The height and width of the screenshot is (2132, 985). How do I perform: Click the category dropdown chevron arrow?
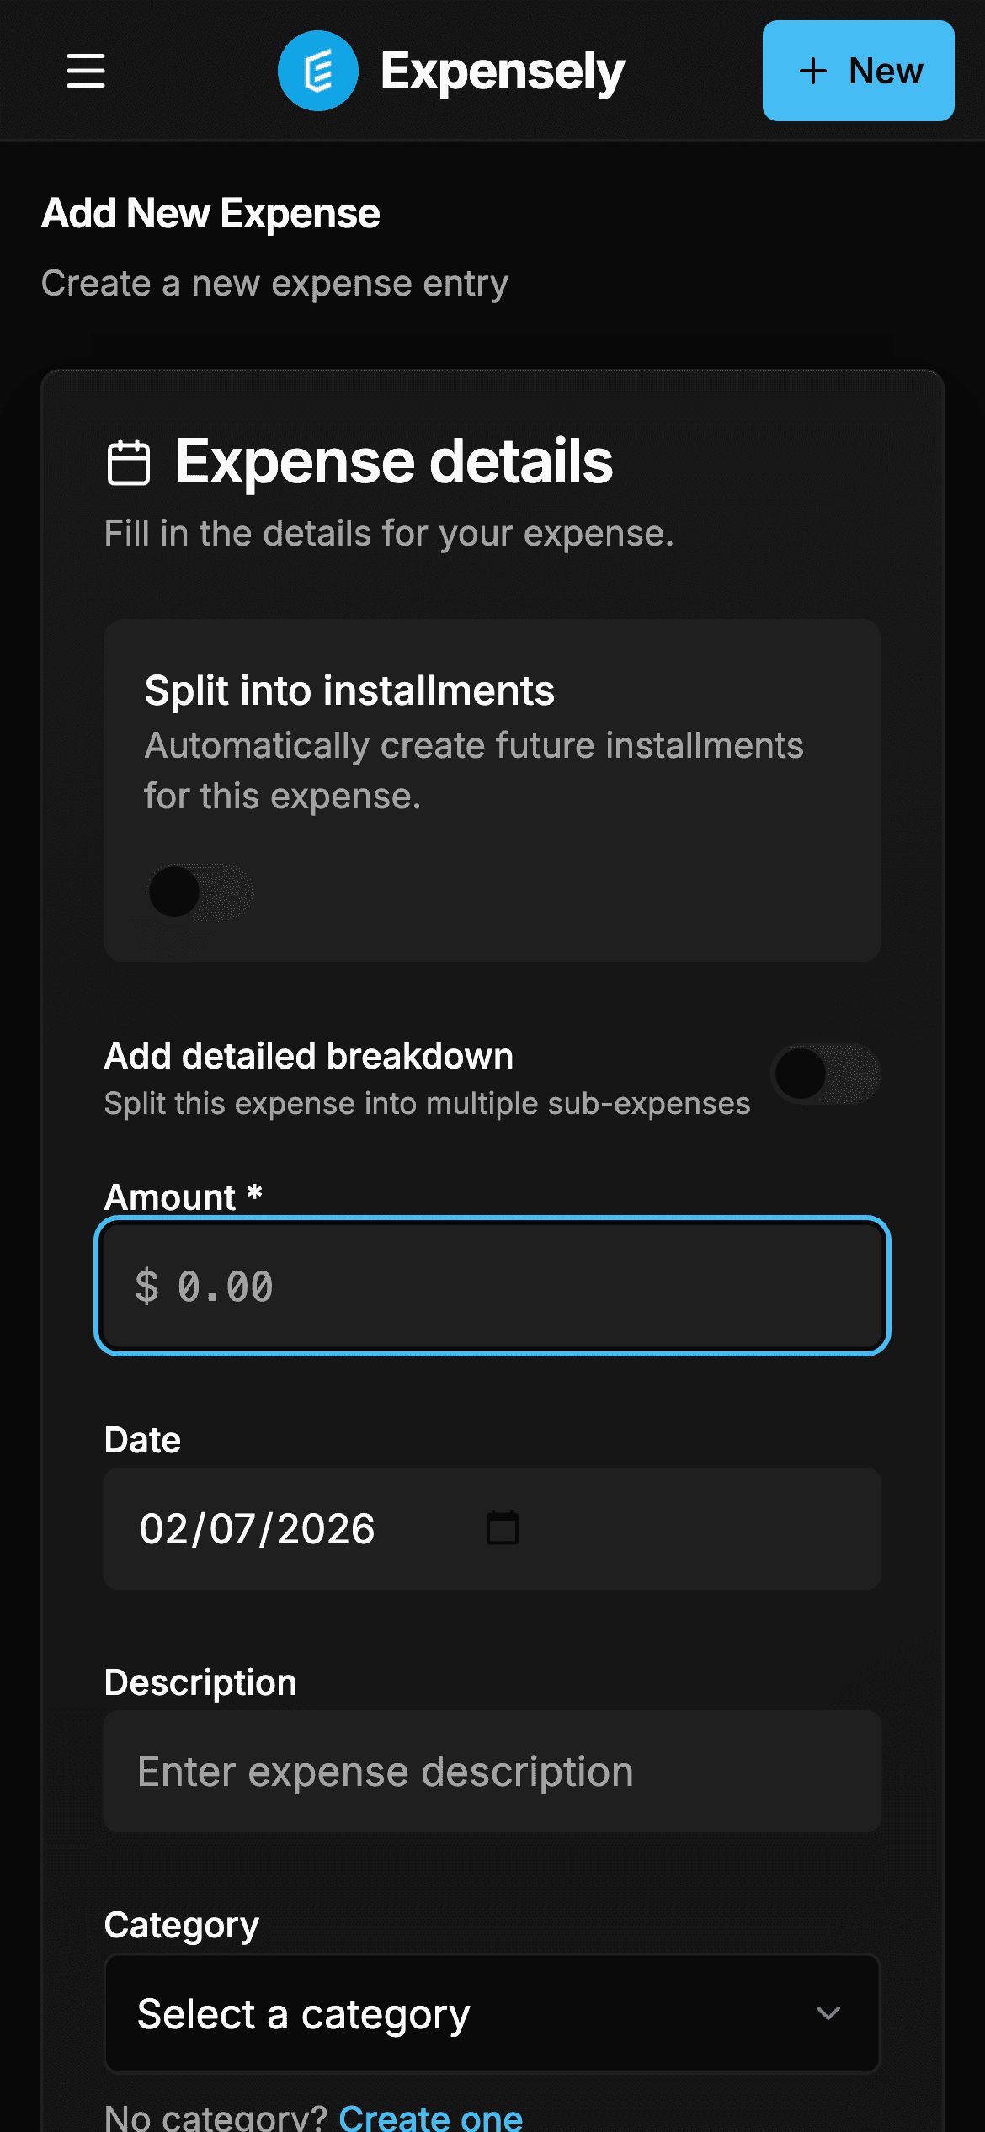click(x=828, y=2013)
